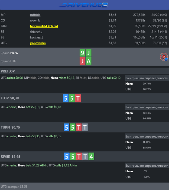Click 'Hero raises $0,18' preflop action
This screenshot has height=190, width=169.
pyautogui.click(x=62, y=78)
